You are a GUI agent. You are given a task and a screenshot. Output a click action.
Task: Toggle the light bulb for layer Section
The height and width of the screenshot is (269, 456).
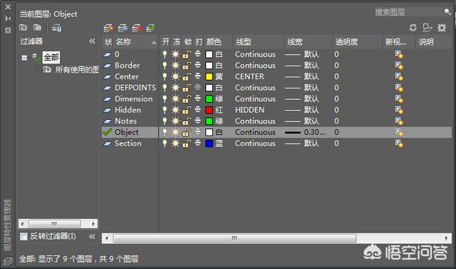click(x=165, y=143)
